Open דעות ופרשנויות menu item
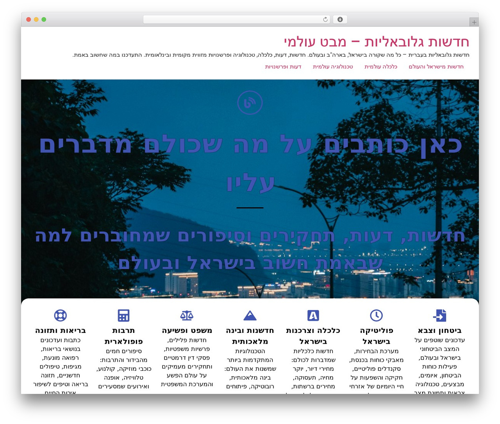The image size is (500, 424). pos(283,67)
